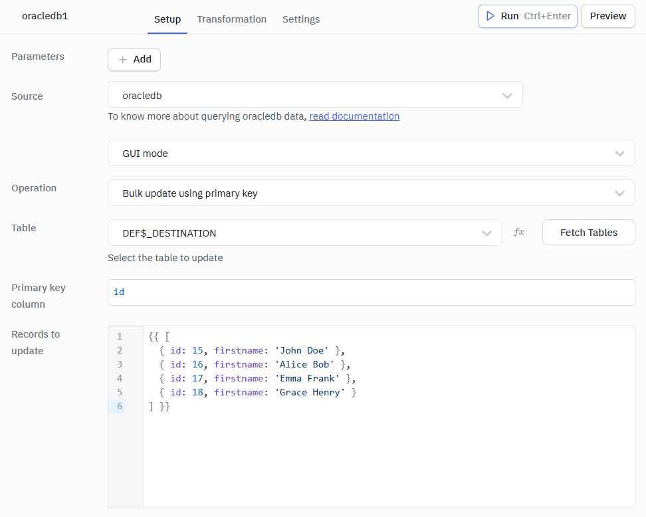
Task: Click the query name oracledb1
Action: click(x=45, y=16)
